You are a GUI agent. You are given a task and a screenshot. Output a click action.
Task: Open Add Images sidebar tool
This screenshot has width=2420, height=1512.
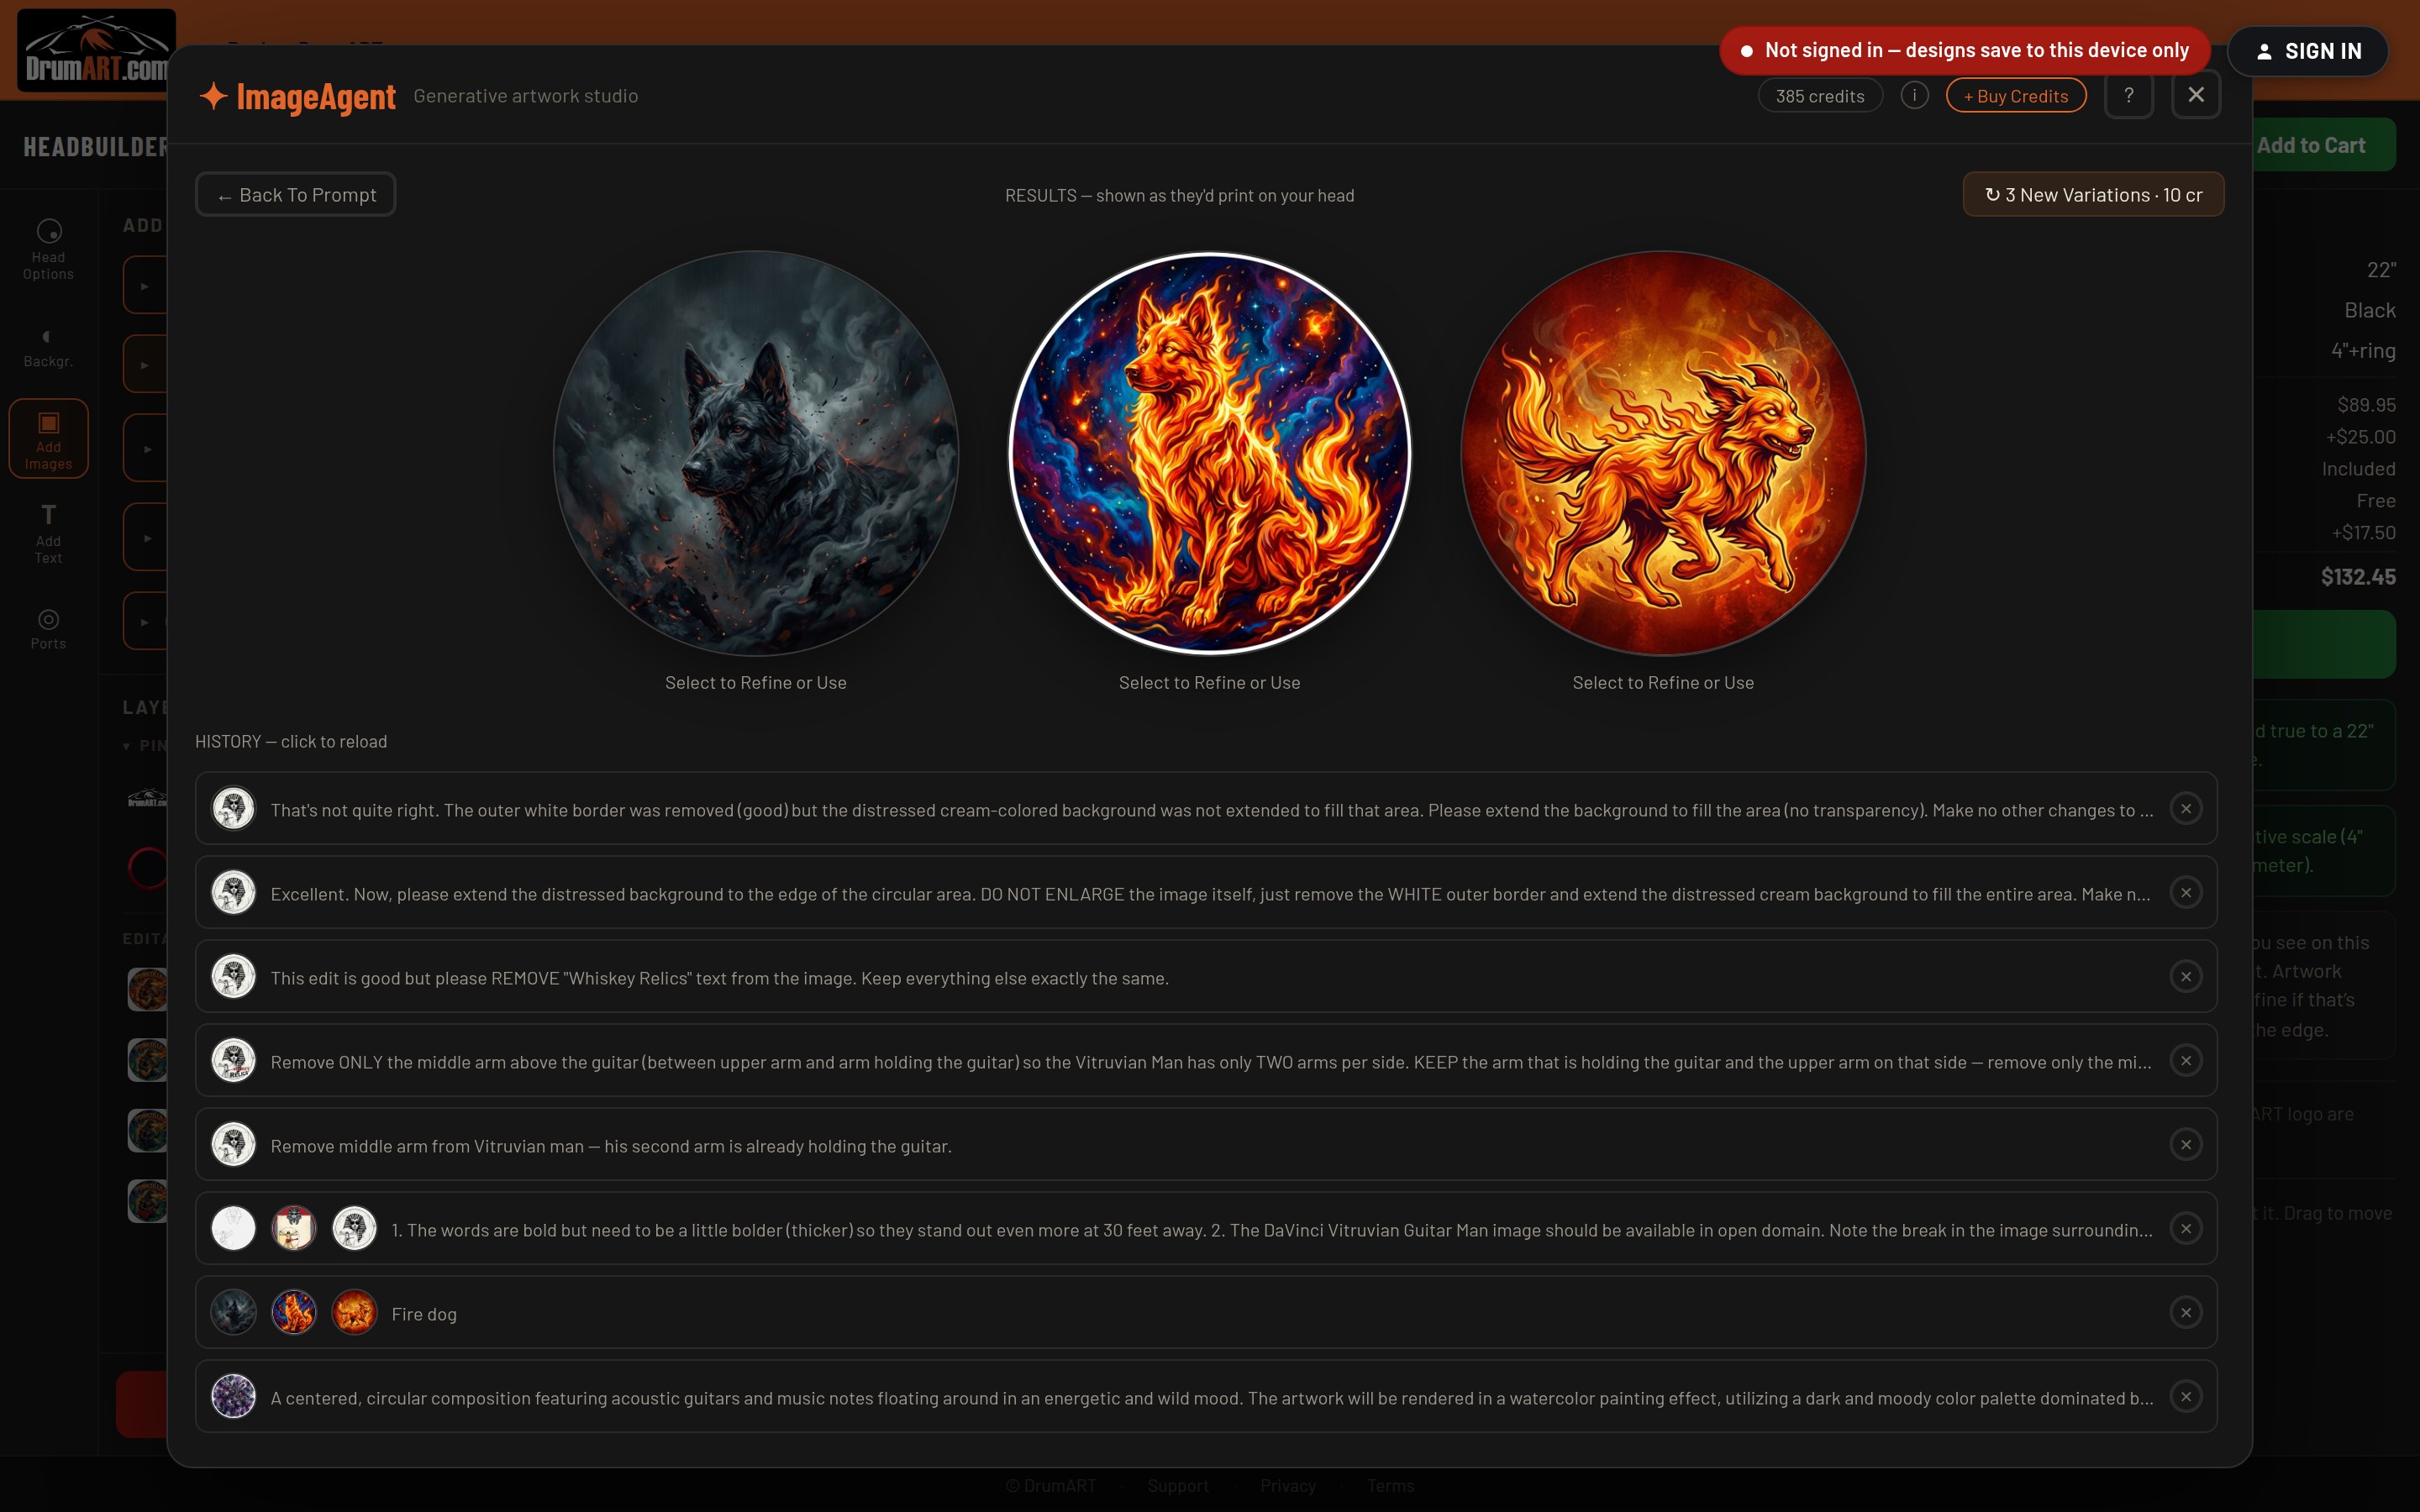coord(48,439)
